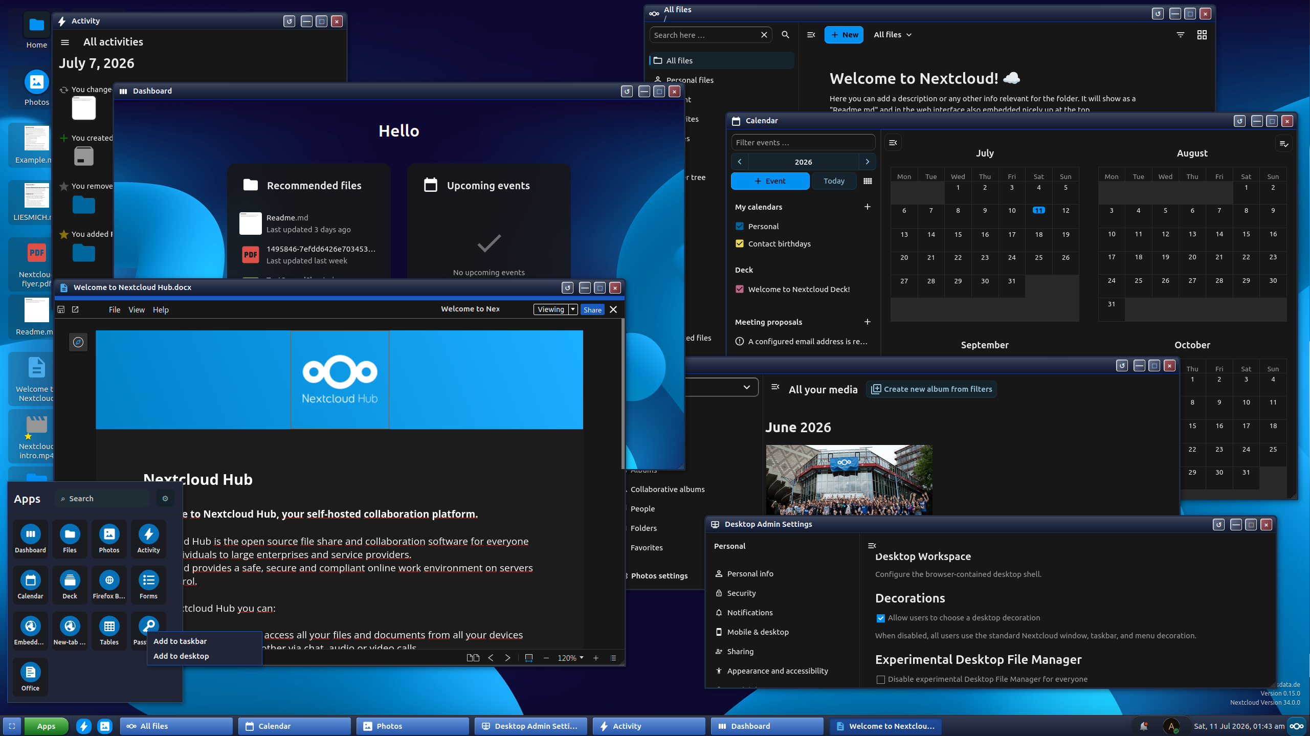Launch Calendar from the Apps menu
This screenshot has height=736, width=1310.
[30, 585]
